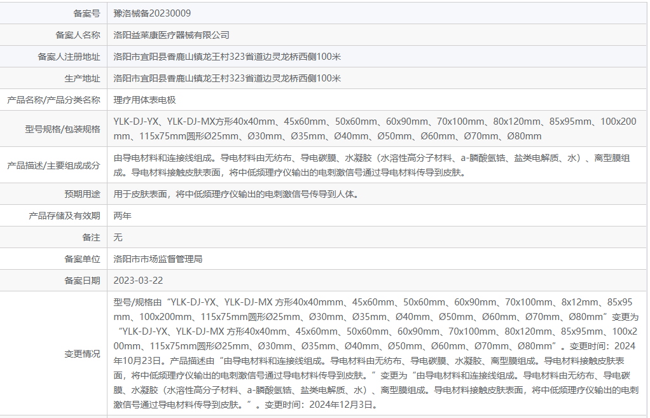Click the address value in the 生产地址 row

tap(227, 78)
